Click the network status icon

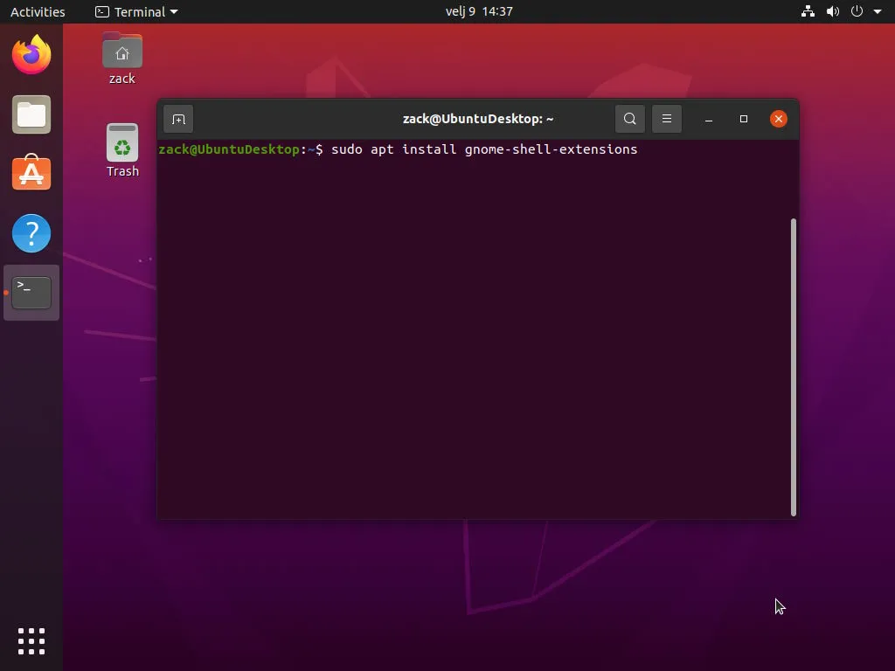tap(808, 11)
